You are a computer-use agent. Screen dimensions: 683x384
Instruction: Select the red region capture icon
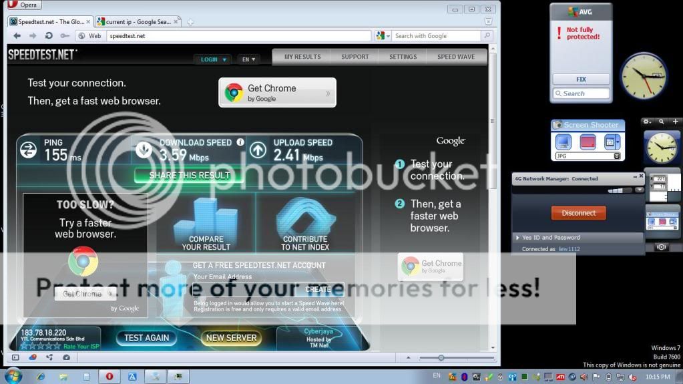pyautogui.click(x=588, y=142)
